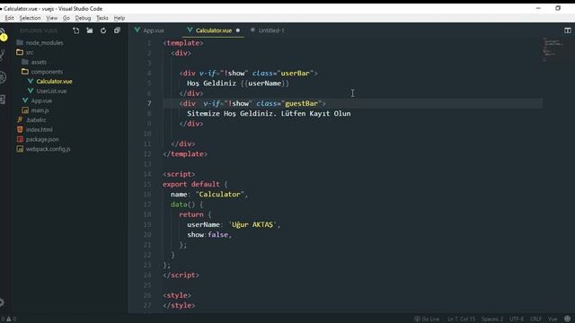Click Go Live in the status bar
575x323 pixels.
427,319
